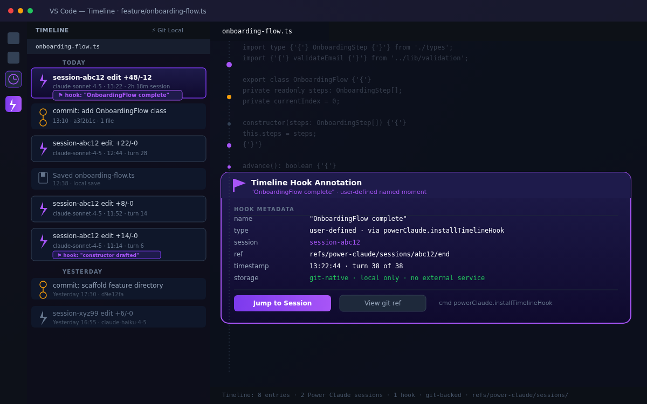Select session-abc12 edit +22/-0 entry

(119, 149)
